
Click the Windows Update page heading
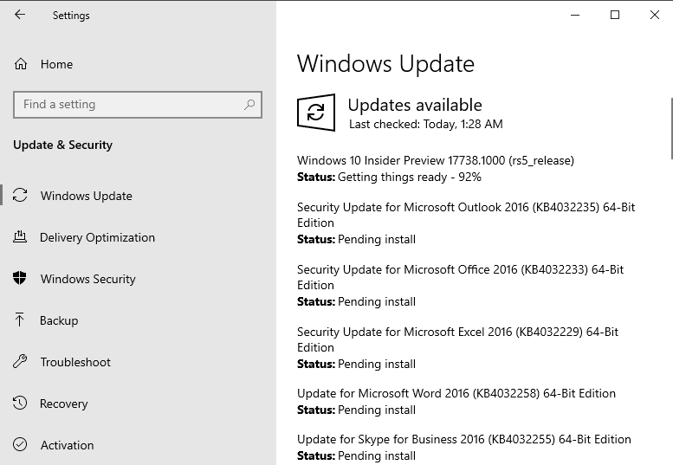385,64
